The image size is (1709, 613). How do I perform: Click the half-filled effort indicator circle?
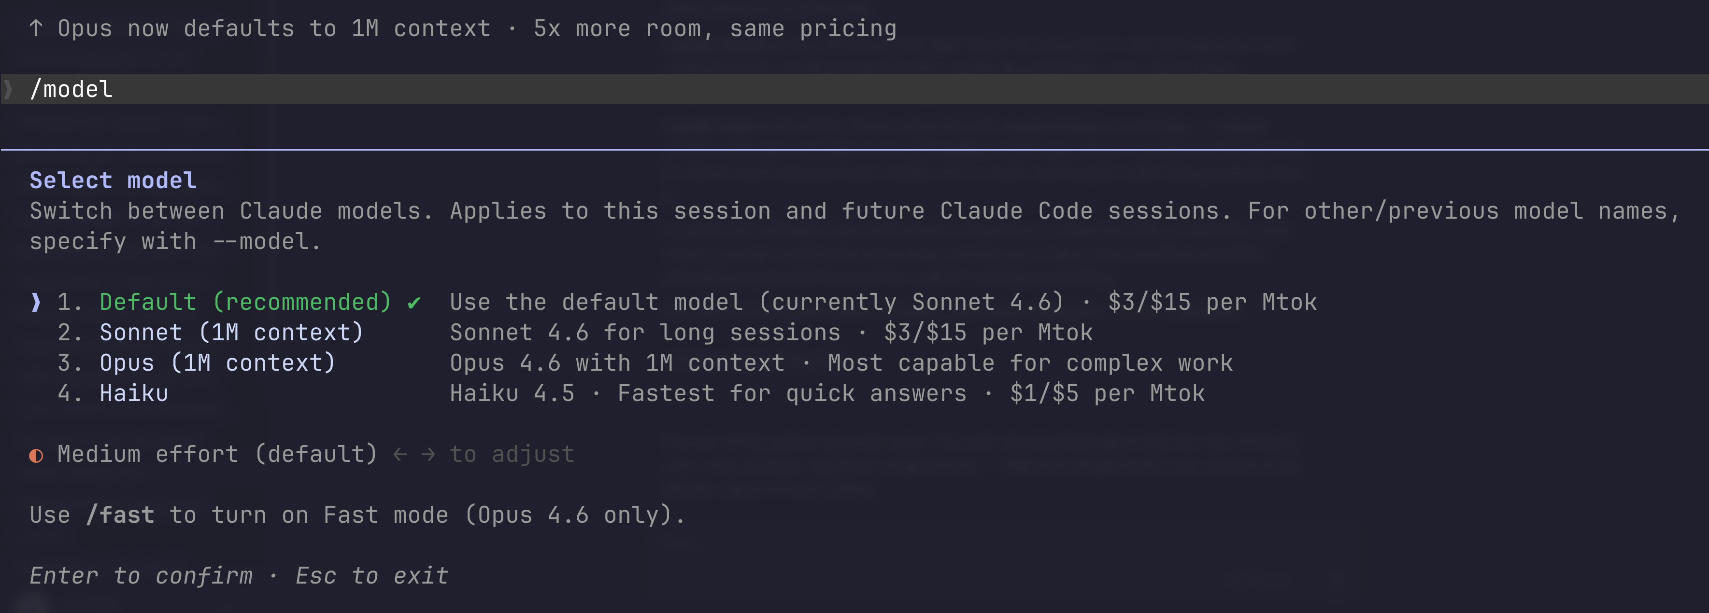[x=37, y=454]
